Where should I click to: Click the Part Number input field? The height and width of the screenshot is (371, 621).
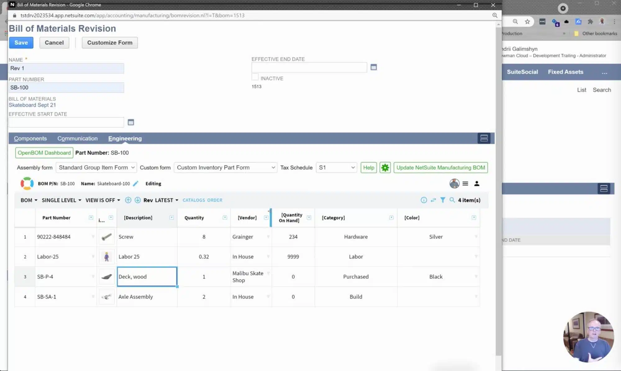[x=66, y=87]
